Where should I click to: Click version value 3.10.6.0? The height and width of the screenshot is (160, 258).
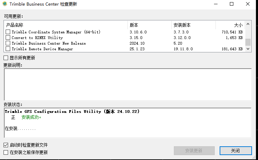pos(138,32)
